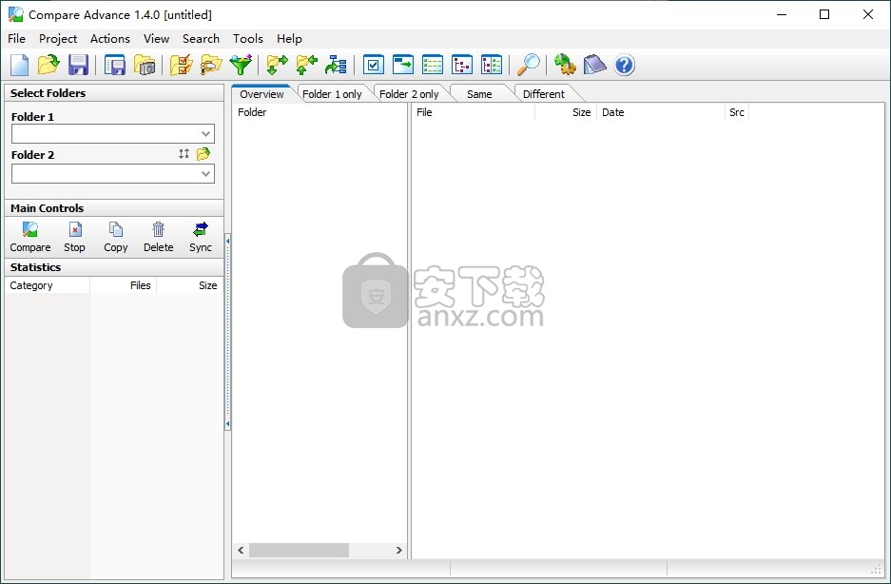The height and width of the screenshot is (584, 891).
Task: Open help with blue question mark icon
Action: click(x=624, y=65)
